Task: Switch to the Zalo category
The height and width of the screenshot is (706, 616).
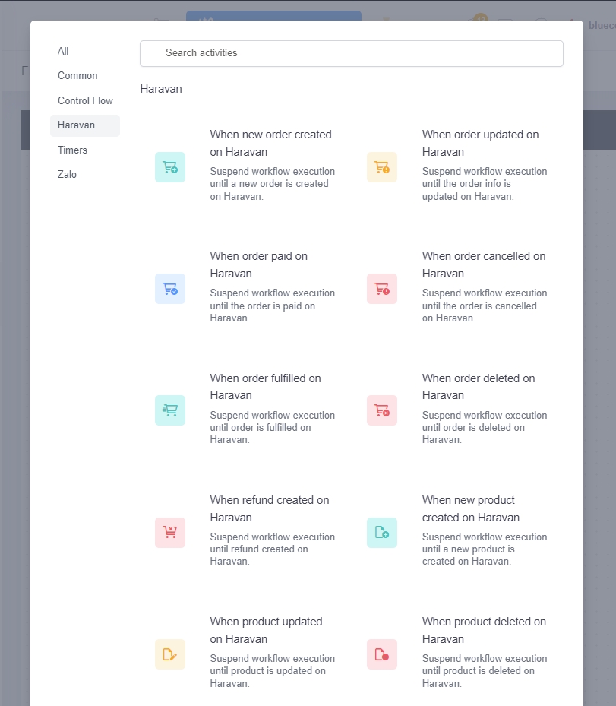Action: pyautogui.click(x=67, y=175)
